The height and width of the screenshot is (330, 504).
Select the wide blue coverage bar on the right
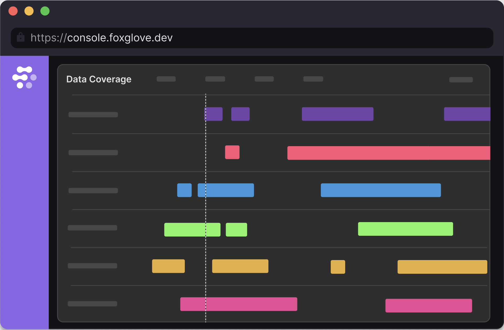click(381, 190)
